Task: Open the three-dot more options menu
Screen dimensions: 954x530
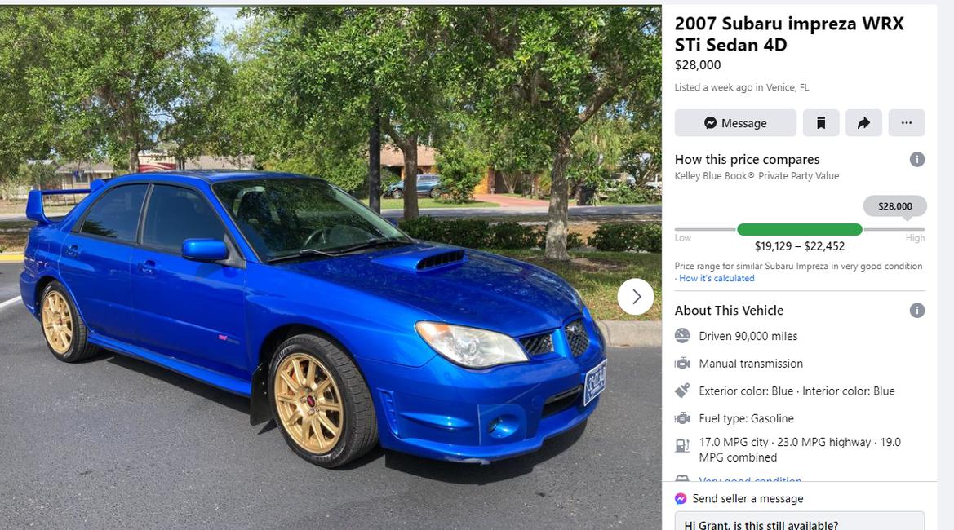Action: click(907, 123)
